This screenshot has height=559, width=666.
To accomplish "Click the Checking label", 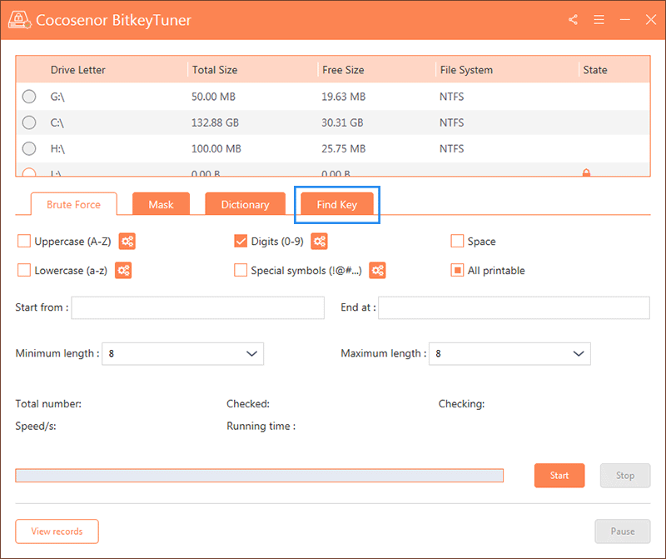I will [x=461, y=404].
